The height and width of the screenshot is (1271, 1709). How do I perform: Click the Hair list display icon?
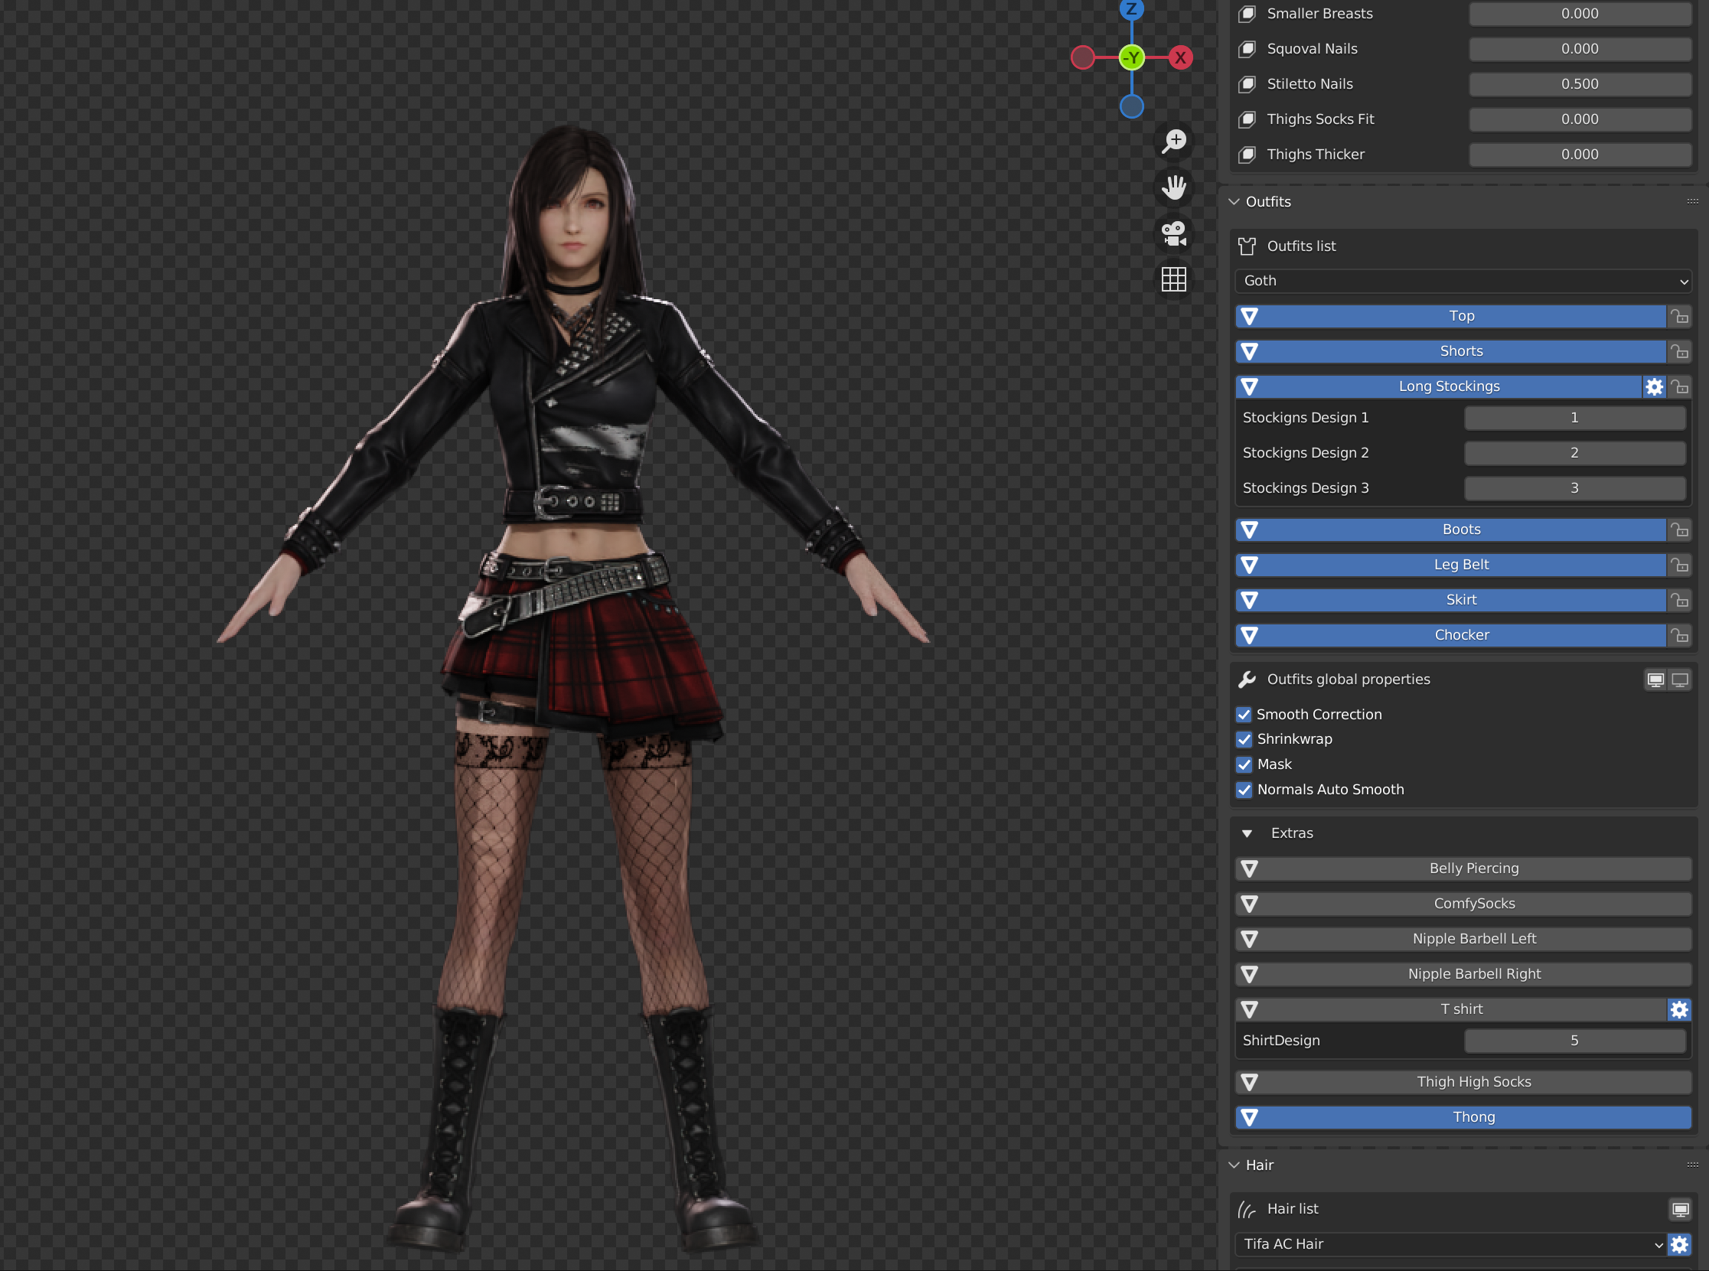click(x=1680, y=1210)
